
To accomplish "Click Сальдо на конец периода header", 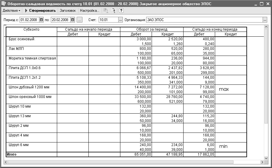I will pyautogui.click(x=215, y=29).
